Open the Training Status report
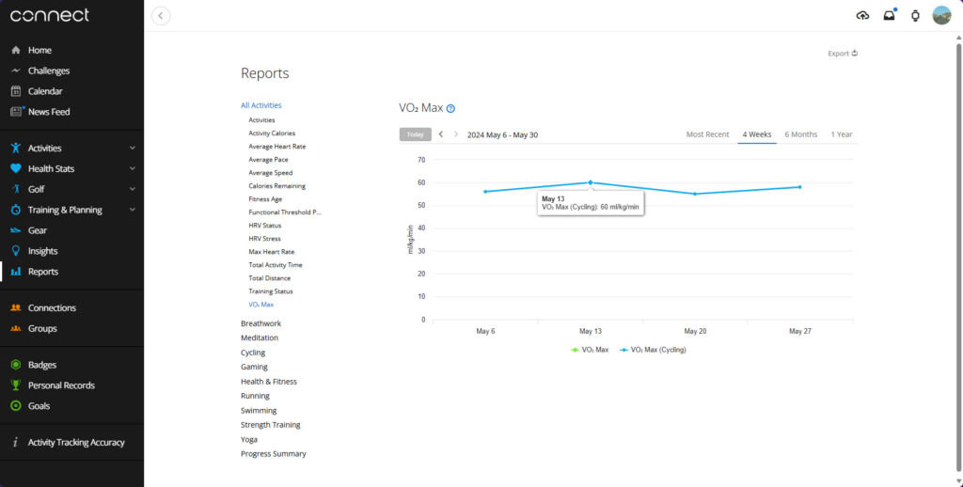This screenshot has width=963, height=487. 271,291
